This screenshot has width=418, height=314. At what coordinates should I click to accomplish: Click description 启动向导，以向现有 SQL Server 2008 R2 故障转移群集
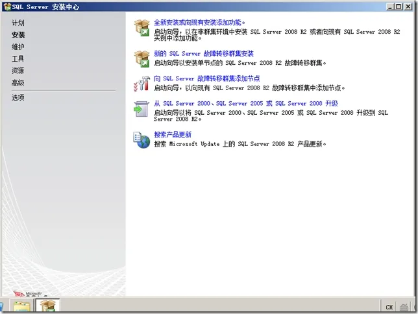(249, 88)
